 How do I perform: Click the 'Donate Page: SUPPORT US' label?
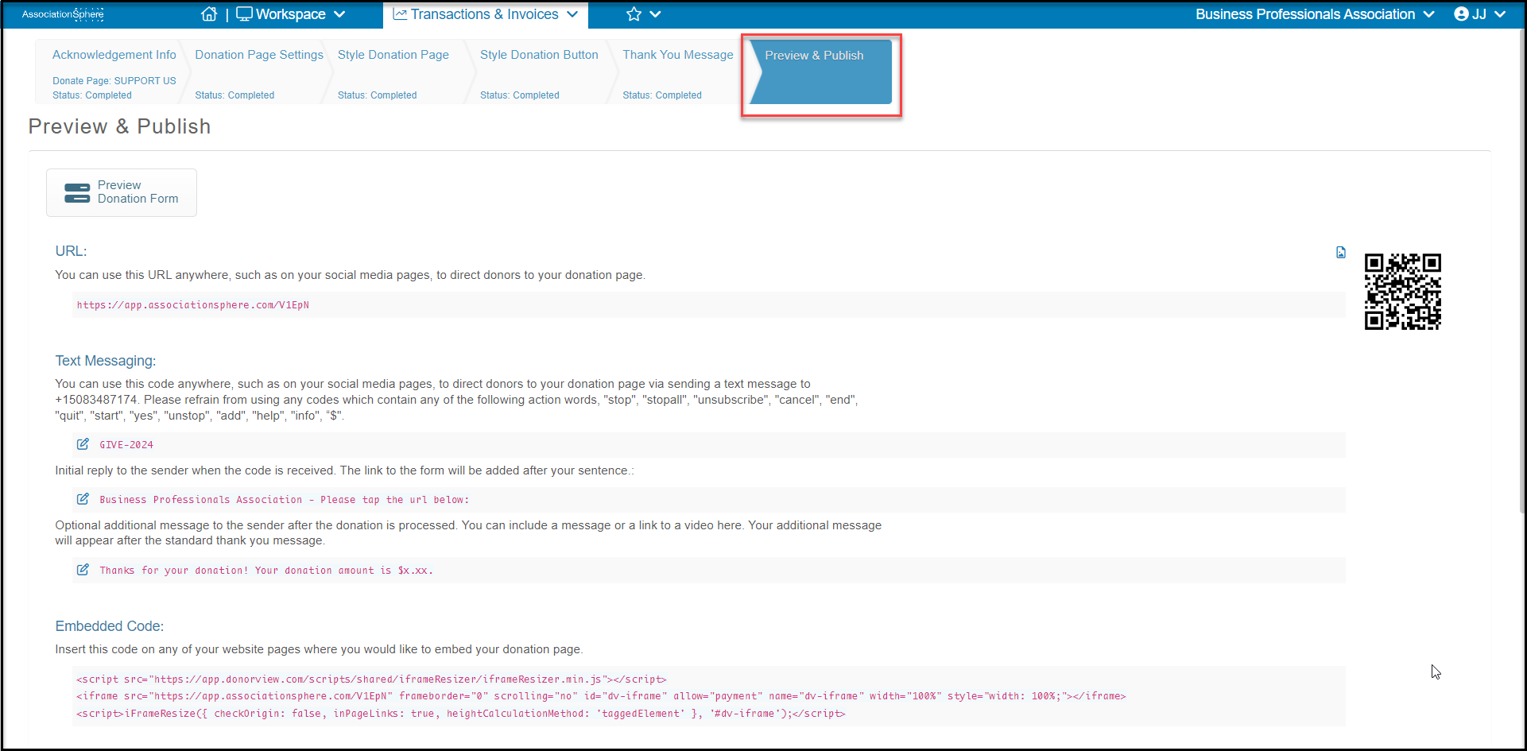[114, 81]
